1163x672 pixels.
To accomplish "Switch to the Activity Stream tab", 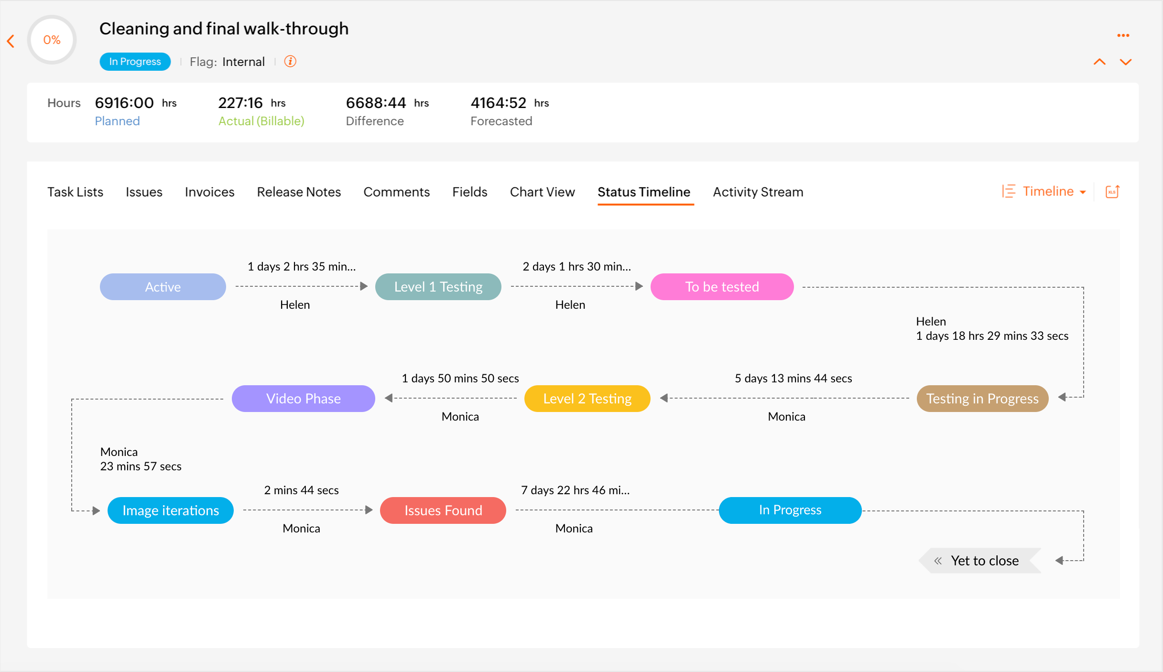I will [758, 192].
